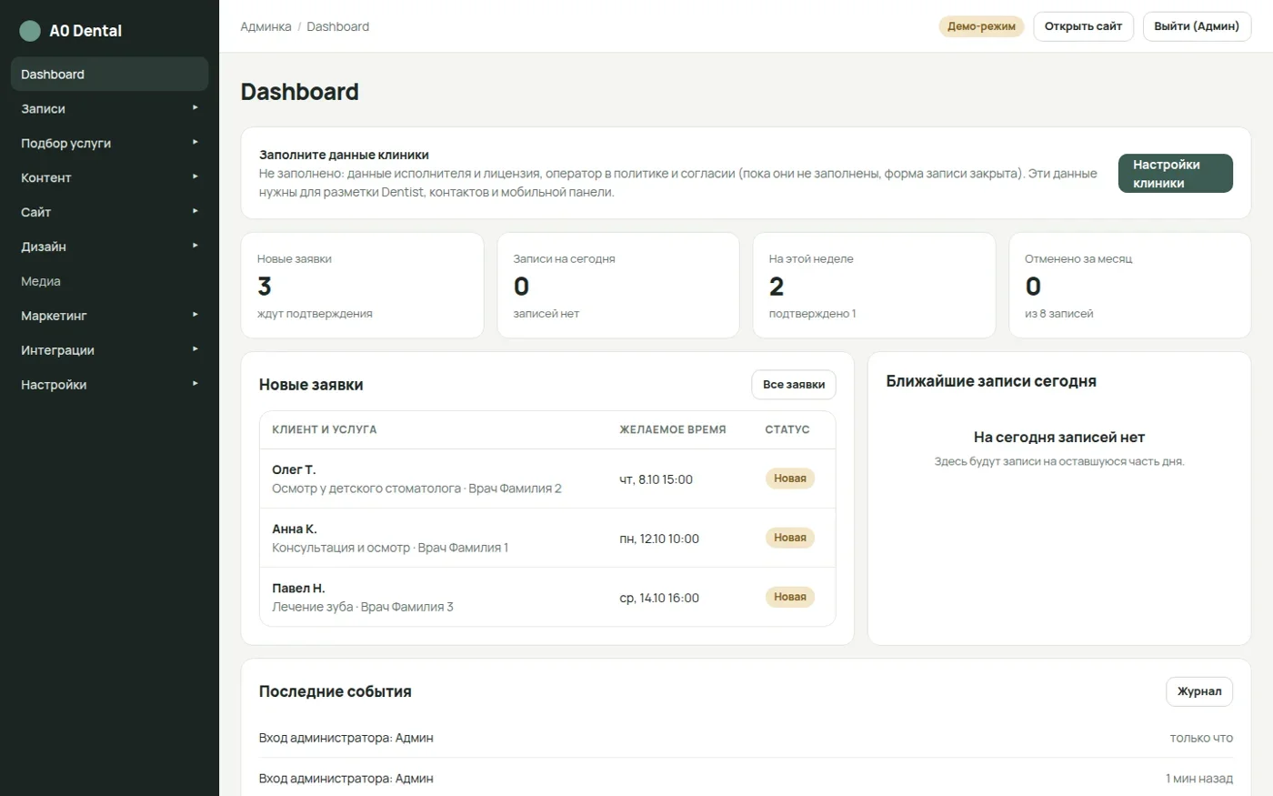Select the Олег Т. request row

[547, 479]
